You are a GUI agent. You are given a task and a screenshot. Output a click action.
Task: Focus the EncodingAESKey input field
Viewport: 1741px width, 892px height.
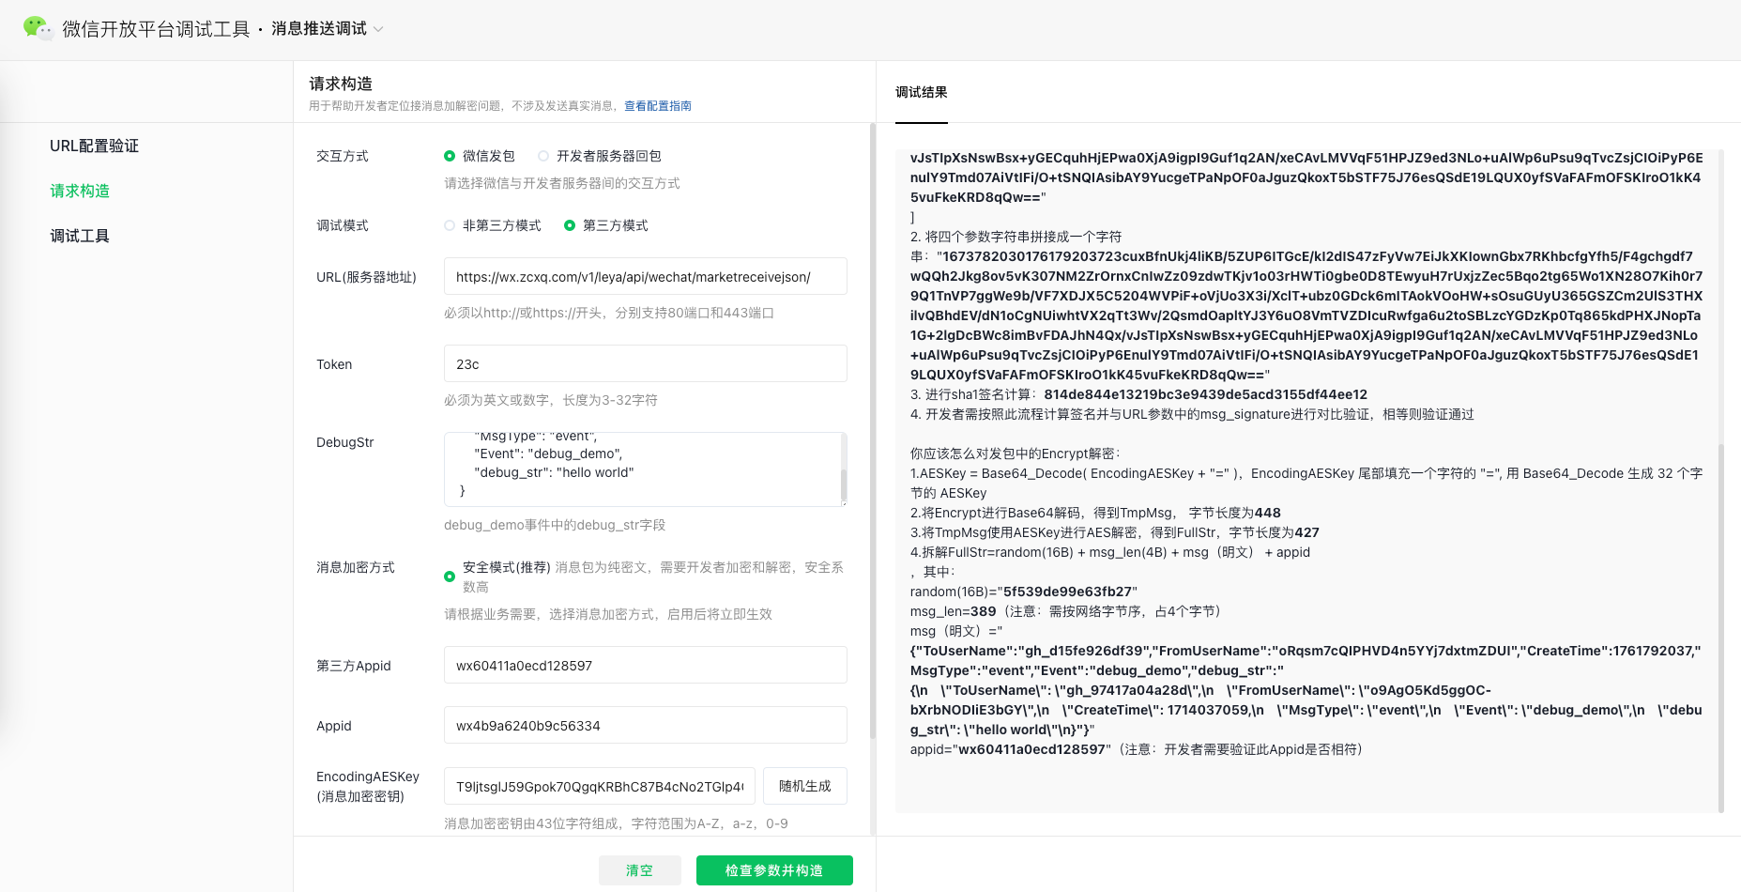click(x=600, y=786)
